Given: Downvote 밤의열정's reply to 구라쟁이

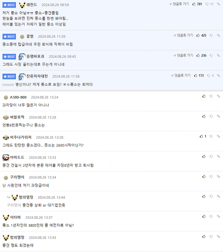Looking at the screenshot, I should click(211, 196).
